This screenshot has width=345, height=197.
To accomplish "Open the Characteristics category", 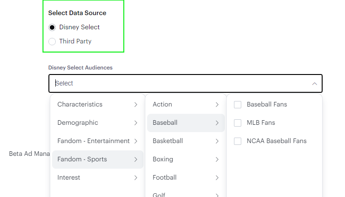I will [x=98, y=105].
